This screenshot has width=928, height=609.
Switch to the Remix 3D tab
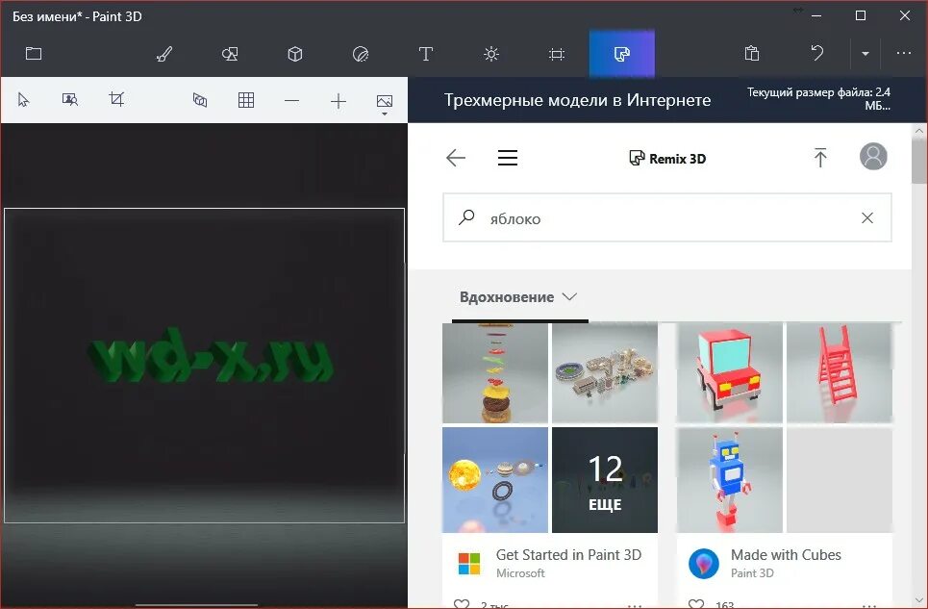coord(621,54)
